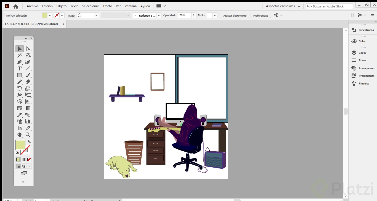Select the Gradient tool
Viewport: 377px width, 201px height.
pos(28,109)
